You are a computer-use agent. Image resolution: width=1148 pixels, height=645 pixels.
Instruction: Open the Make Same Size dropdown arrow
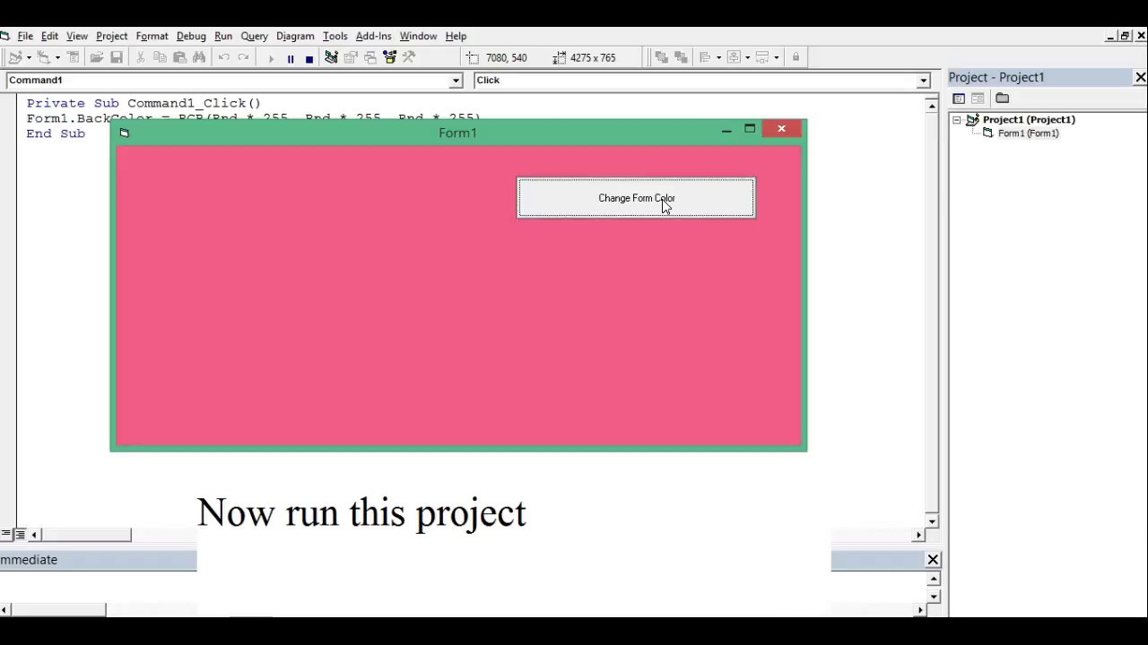pyautogui.click(x=776, y=58)
